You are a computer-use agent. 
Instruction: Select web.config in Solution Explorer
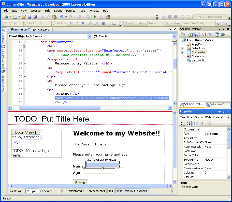point(198,60)
